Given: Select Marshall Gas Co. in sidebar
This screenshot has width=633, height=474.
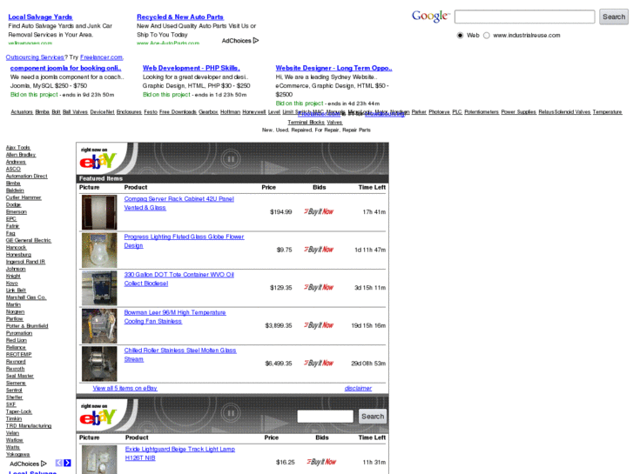Looking at the screenshot, I should [x=26, y=297].
